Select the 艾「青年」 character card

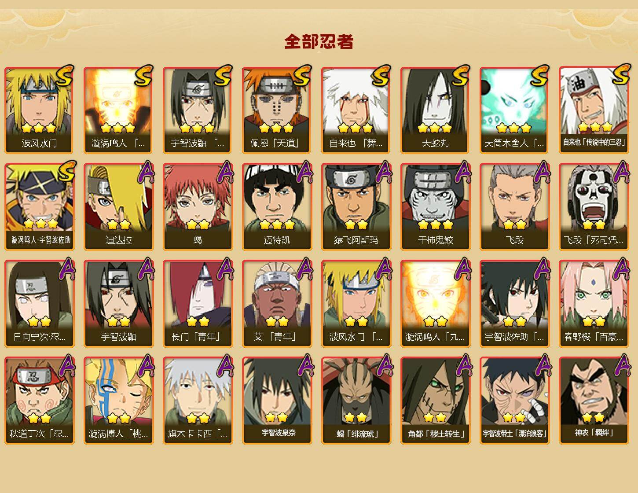click(x=277, y=304)
